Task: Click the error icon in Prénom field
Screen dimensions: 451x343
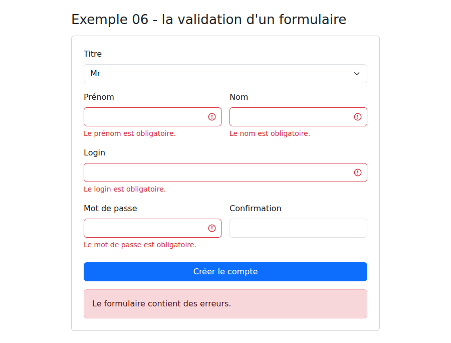Action: click(x=212, y=117)
